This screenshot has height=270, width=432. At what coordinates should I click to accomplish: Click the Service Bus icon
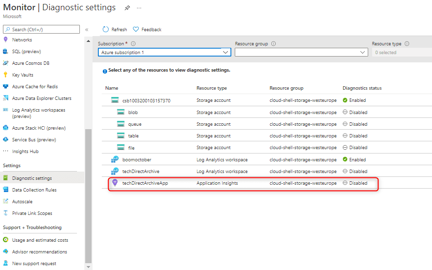click(x=5, y=139)
